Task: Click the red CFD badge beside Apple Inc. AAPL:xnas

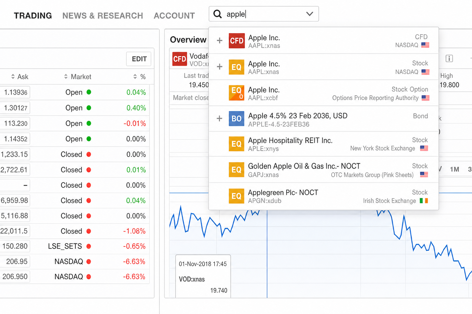Action: (237, 41)
